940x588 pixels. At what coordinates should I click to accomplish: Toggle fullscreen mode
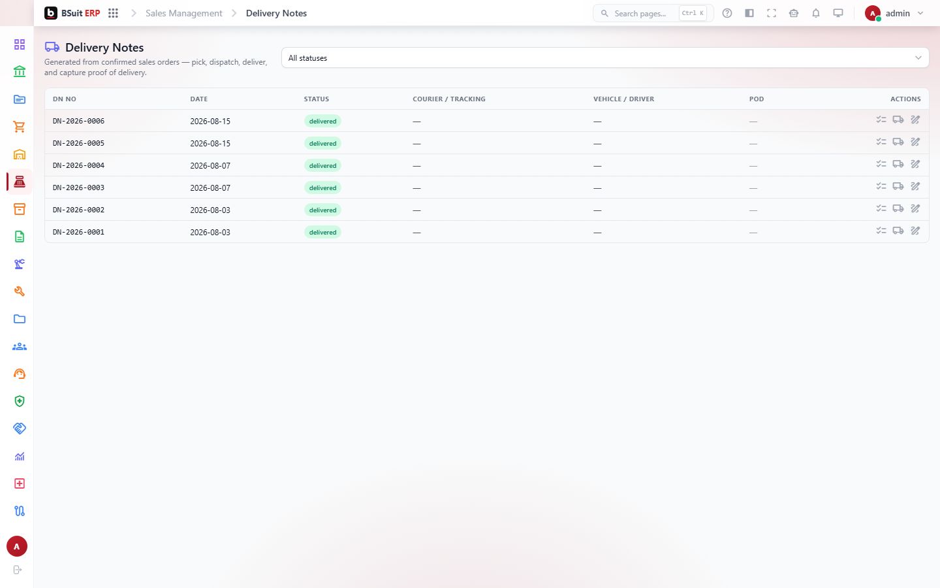pyautogui.click(x=772, y=13)
